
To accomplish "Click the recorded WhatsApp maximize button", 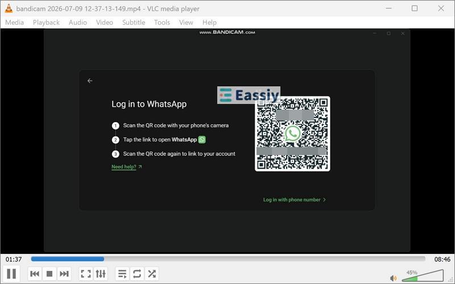I will 388,34.
